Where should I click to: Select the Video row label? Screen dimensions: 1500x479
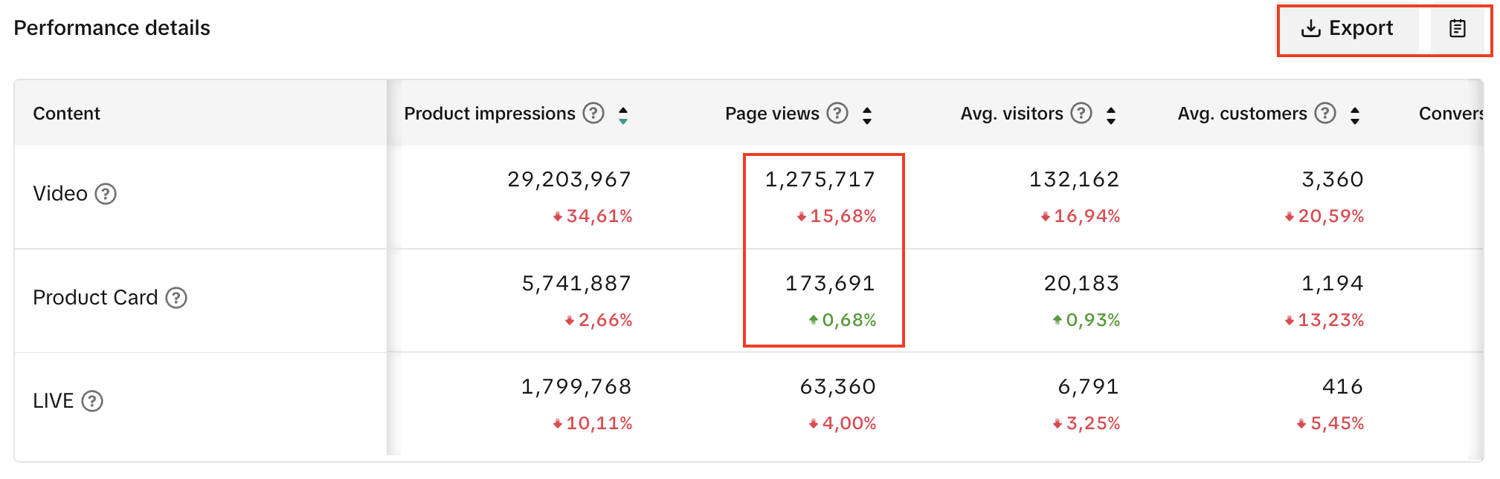click(60, 194)
